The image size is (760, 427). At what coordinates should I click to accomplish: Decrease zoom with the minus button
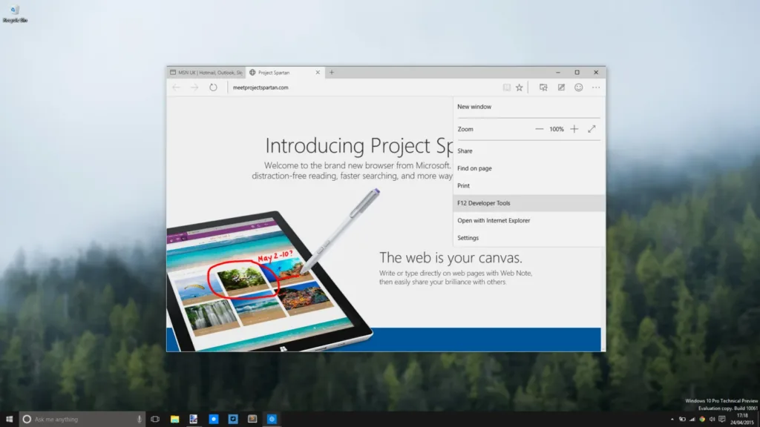pyautogui.click(x=539, y=129)
